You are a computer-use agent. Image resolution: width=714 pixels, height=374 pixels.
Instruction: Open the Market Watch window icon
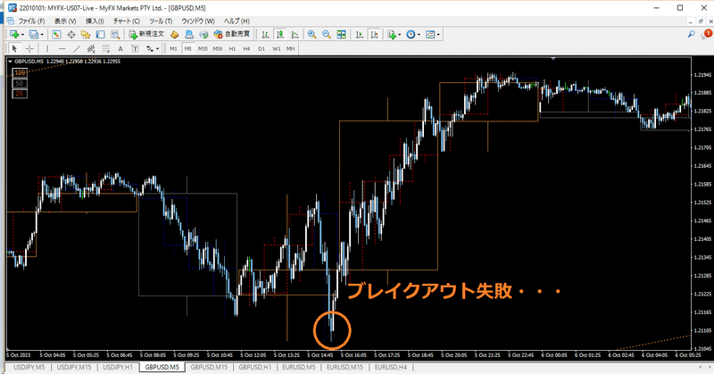56,34
